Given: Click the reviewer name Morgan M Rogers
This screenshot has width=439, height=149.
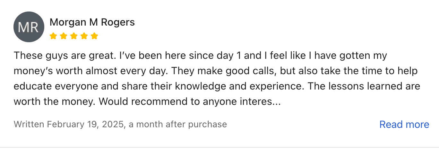Looking at the screenshot, I should coord(92,22).
